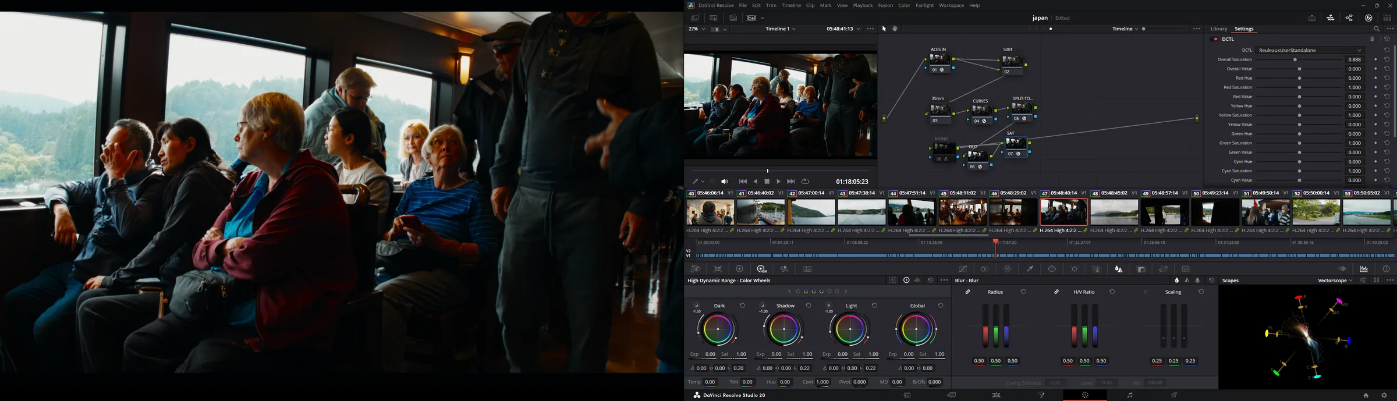Play the clip forward
This screenshot has width=1397, height=401.
[x=779, y=182]
